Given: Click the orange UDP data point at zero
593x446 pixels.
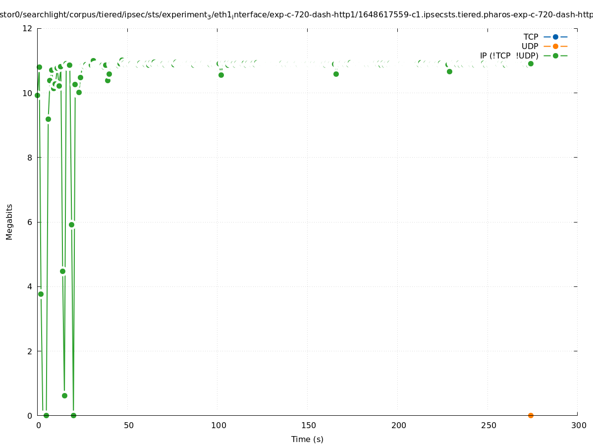Looking at the screenshot, I should pyautogui.click(x=531, y=415).
